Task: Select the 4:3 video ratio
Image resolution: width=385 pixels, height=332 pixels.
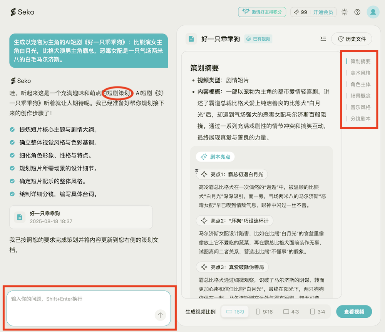Action: point(291,312)
